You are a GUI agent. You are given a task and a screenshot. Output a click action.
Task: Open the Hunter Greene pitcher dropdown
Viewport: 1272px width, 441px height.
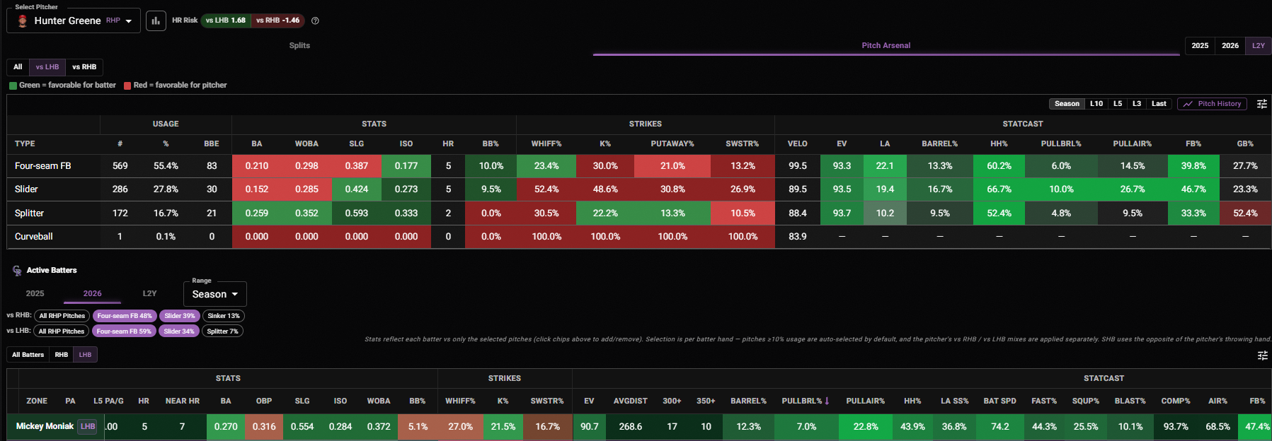[x=74, y=20]
